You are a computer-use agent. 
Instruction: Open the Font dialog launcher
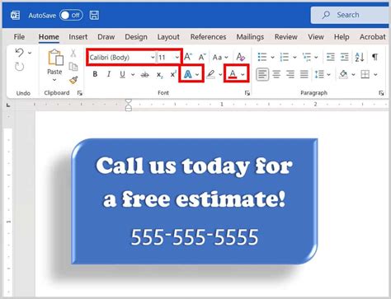pyautogui.click(x=247, y=93)
